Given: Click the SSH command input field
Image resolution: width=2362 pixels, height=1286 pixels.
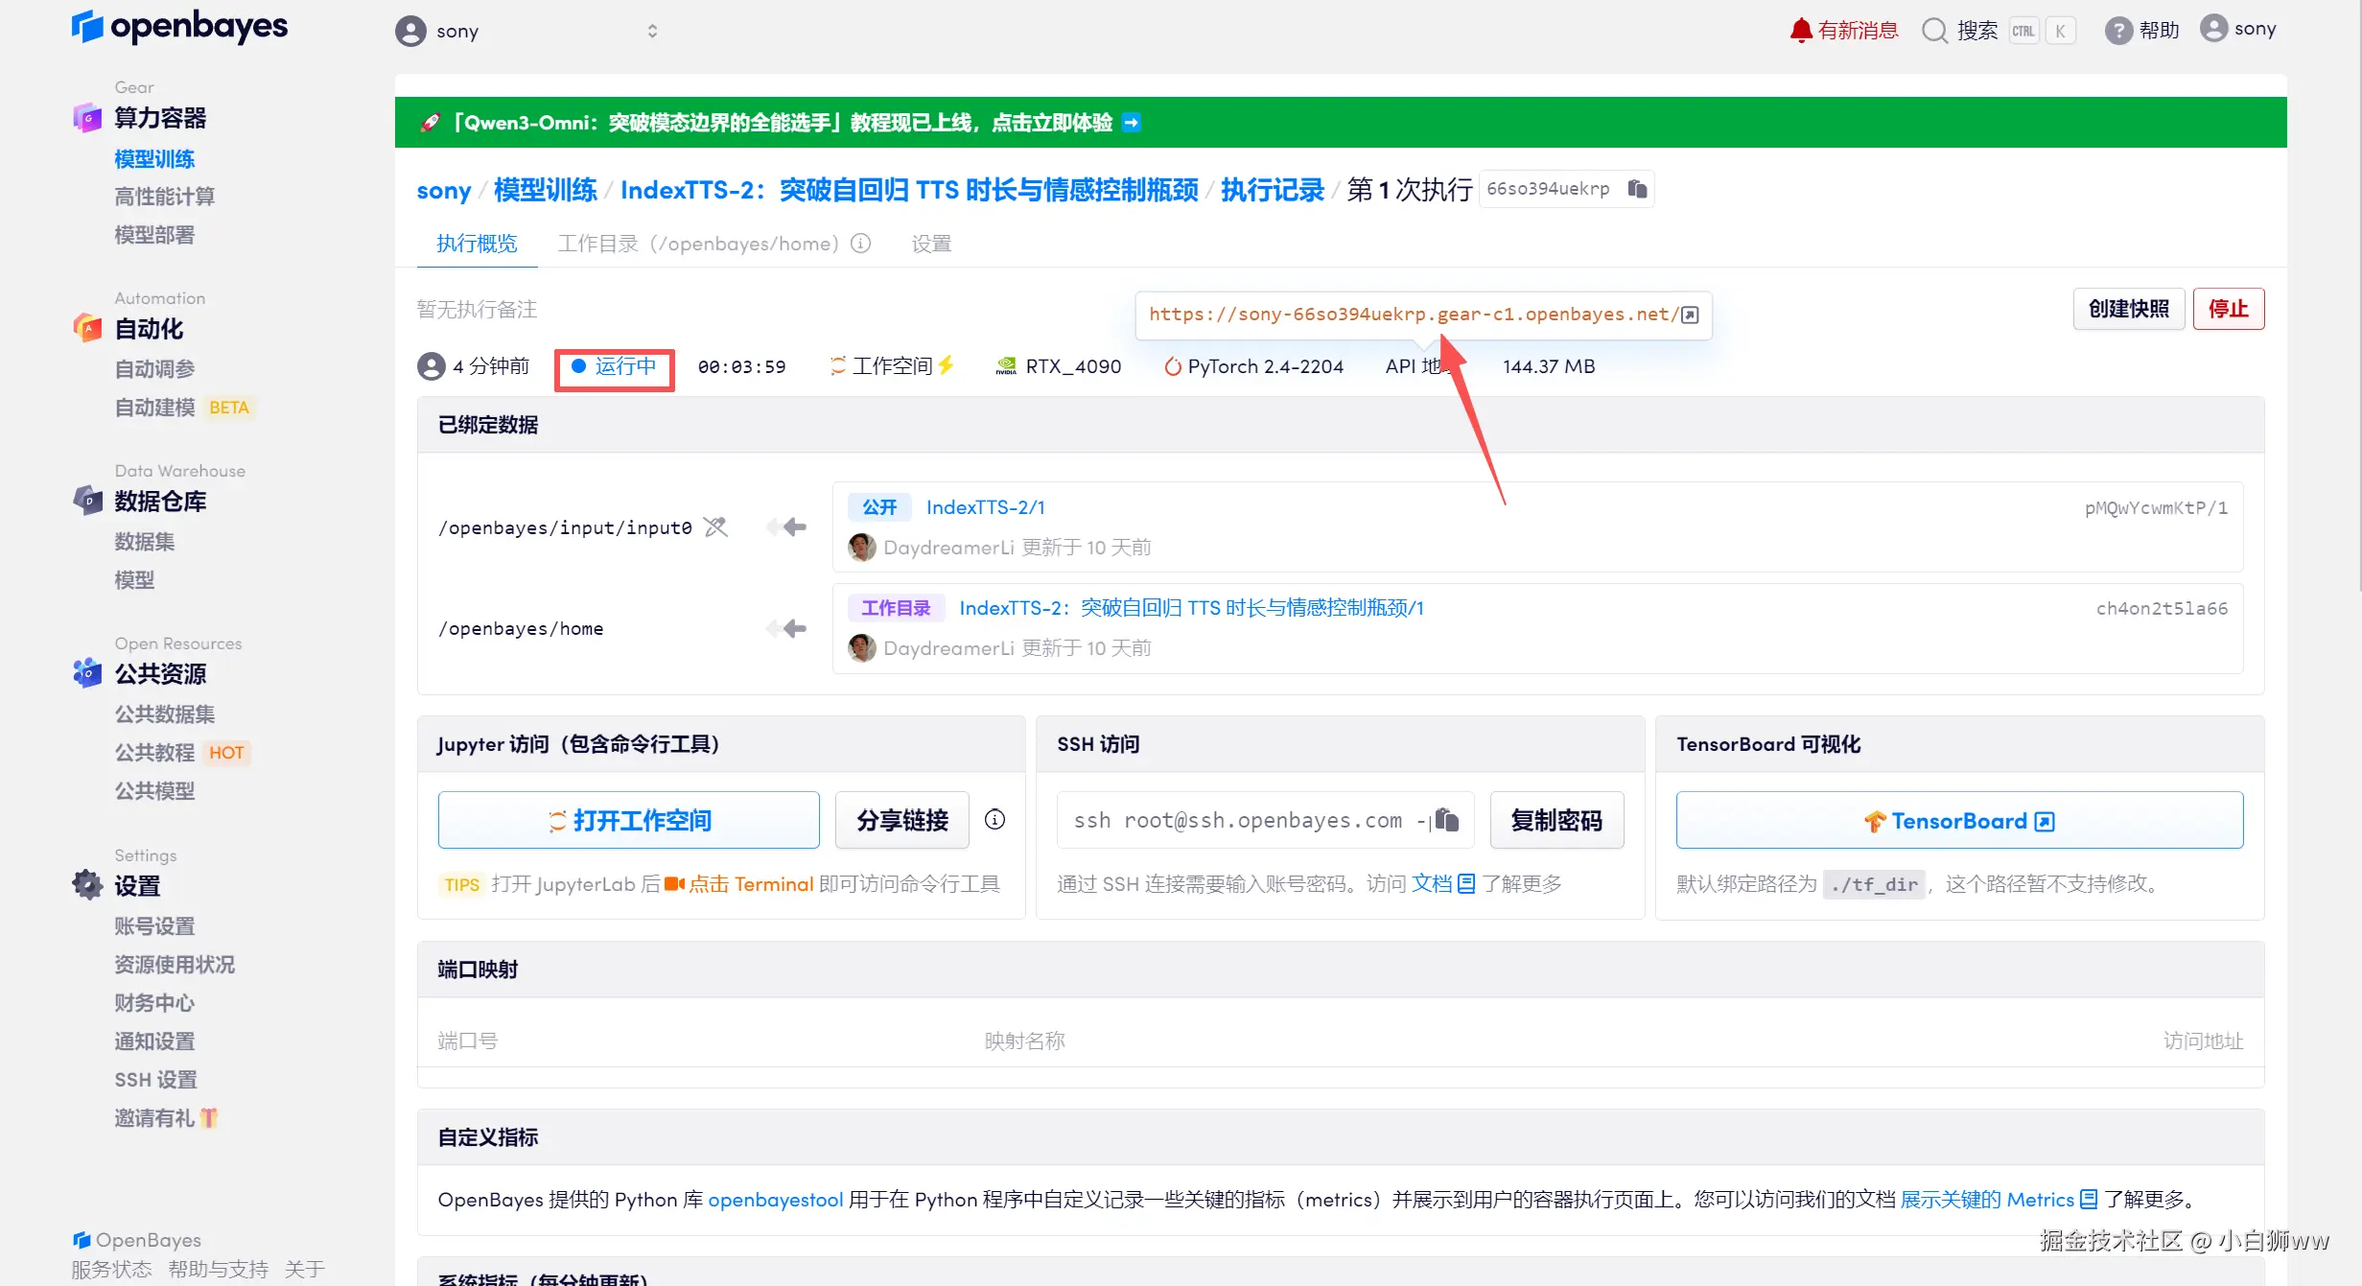Looking at the screenshot, I should 1237,821.
